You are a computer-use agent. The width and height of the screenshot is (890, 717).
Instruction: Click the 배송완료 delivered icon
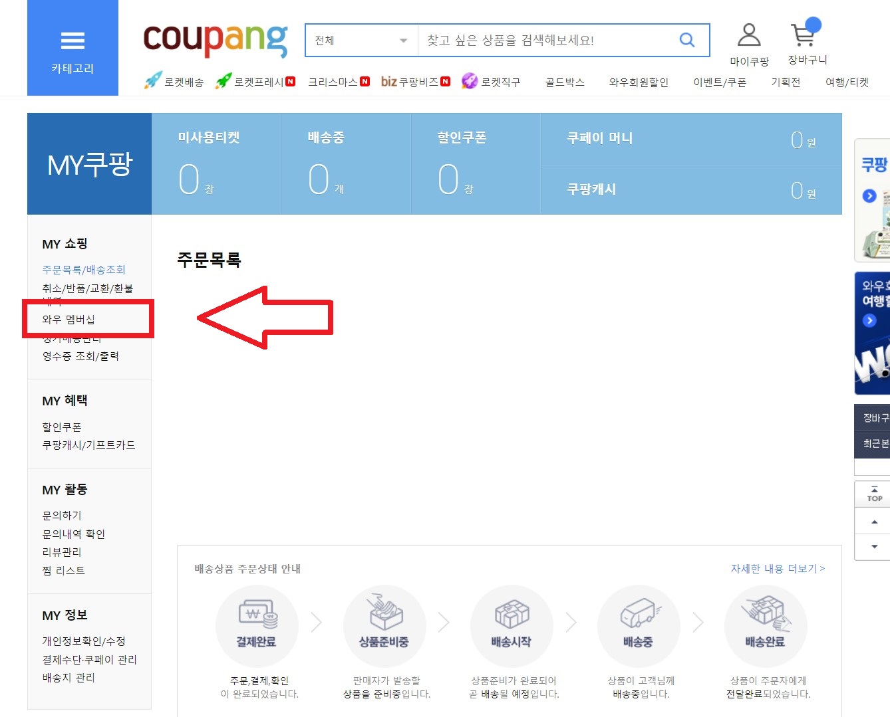(x=765, y=626)
